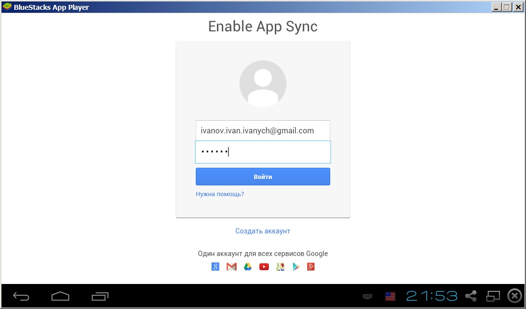Click the Создать аккаунт link
The height and width of the screenshot is (309, 526).
tap(263, 231)
